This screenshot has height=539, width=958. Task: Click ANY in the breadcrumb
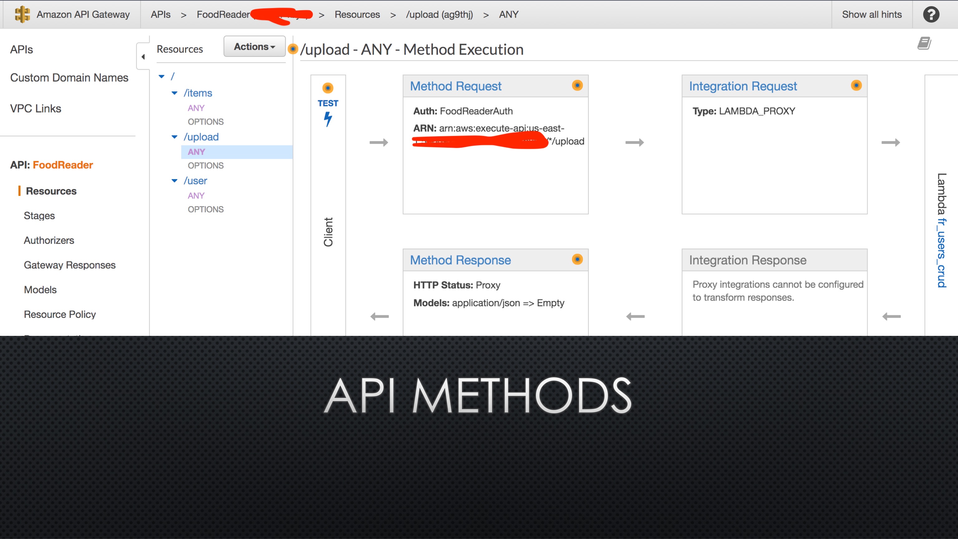tap(508, 15)
